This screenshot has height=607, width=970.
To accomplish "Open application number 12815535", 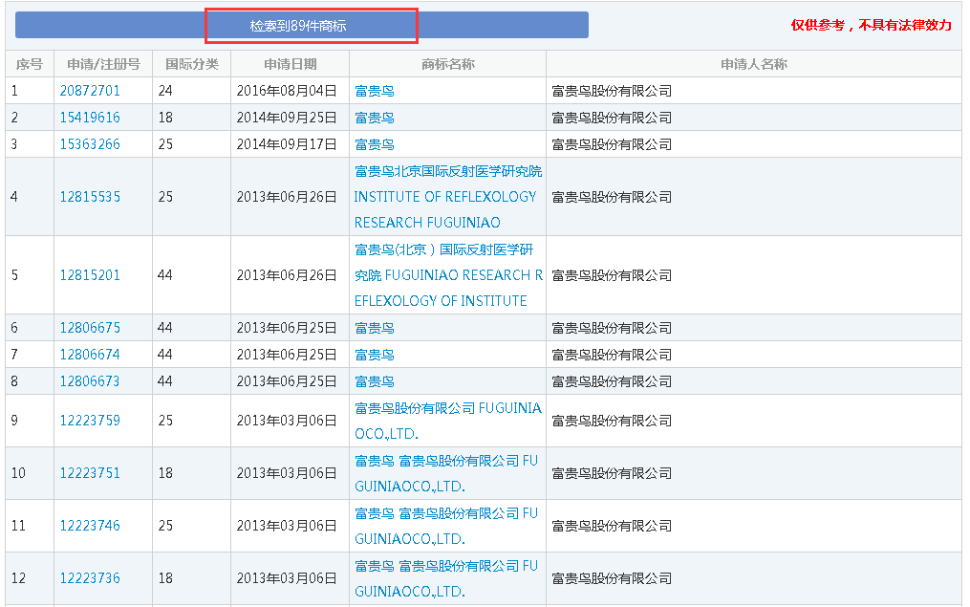I will [x=90, y=197].
